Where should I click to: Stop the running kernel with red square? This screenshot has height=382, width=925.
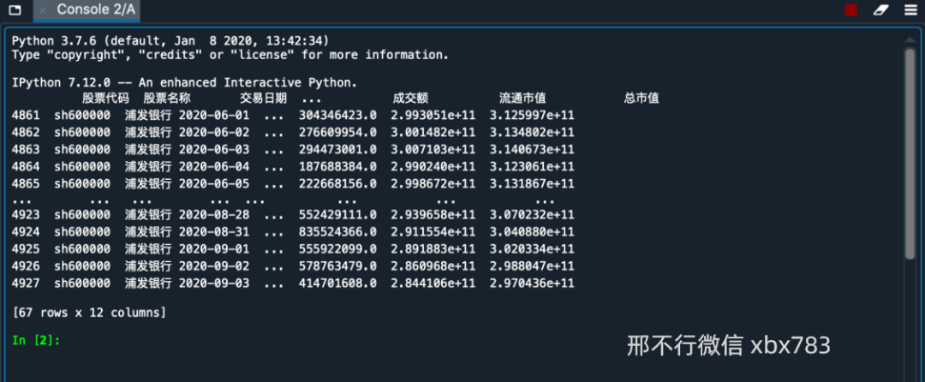[x=850, y=10]
